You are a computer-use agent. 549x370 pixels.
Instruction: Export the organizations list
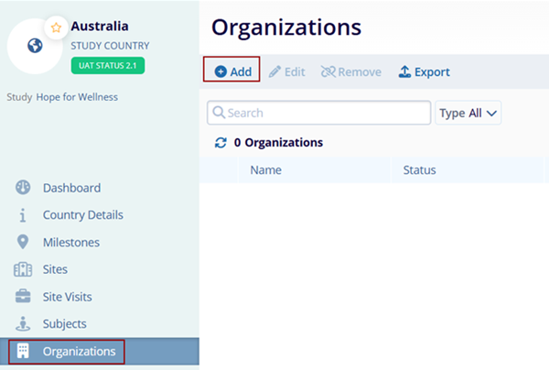tap(424, 71)
